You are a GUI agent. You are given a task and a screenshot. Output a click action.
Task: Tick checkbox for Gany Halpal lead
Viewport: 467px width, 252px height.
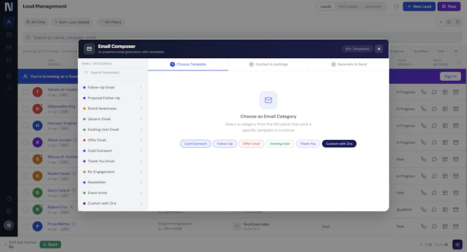click(25, 193)
